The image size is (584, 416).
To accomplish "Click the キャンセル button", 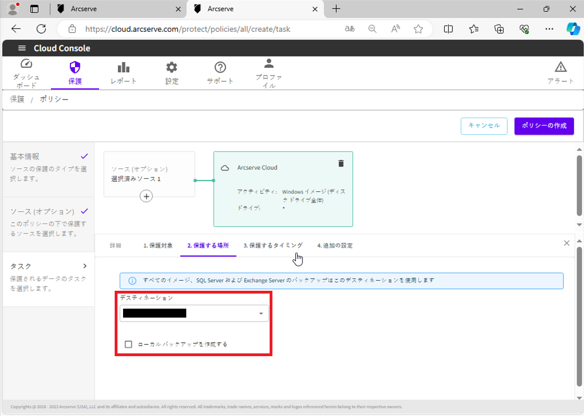I will pos(484,126).
